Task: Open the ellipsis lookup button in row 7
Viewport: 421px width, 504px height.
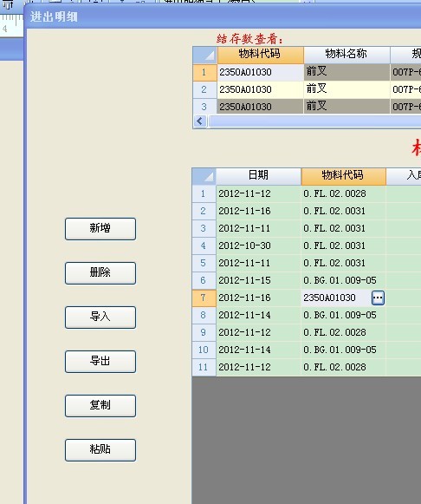Action: (378, 298)
